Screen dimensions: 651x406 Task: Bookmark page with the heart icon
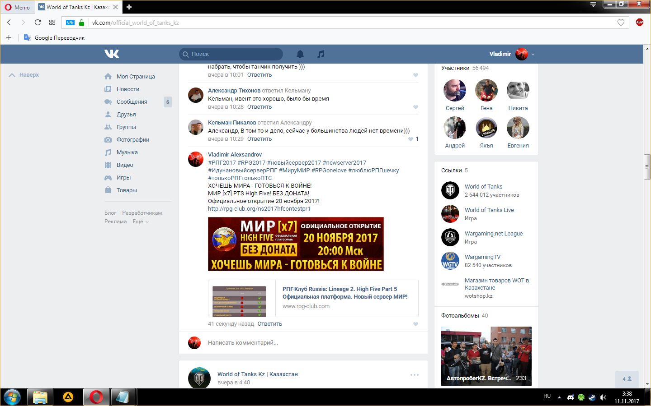tap(621, 23)
